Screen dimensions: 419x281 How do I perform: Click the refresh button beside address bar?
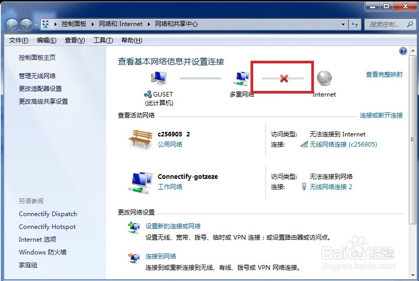tap(355, 25)
